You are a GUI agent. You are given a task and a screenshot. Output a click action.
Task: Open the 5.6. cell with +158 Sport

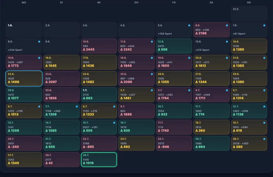point(174,30)
